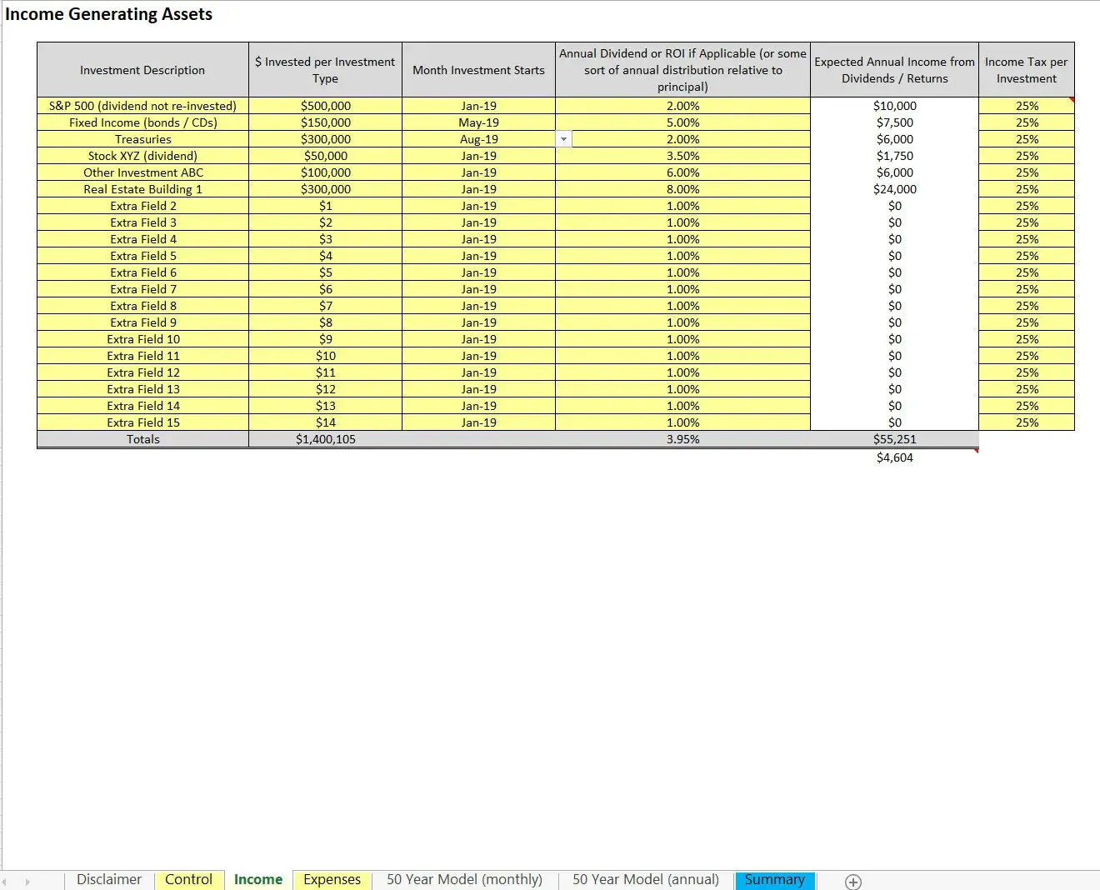
Task: View the 50 Year Model (monthly) sheet
Action: pyautogui.click(x=463, y=879)
